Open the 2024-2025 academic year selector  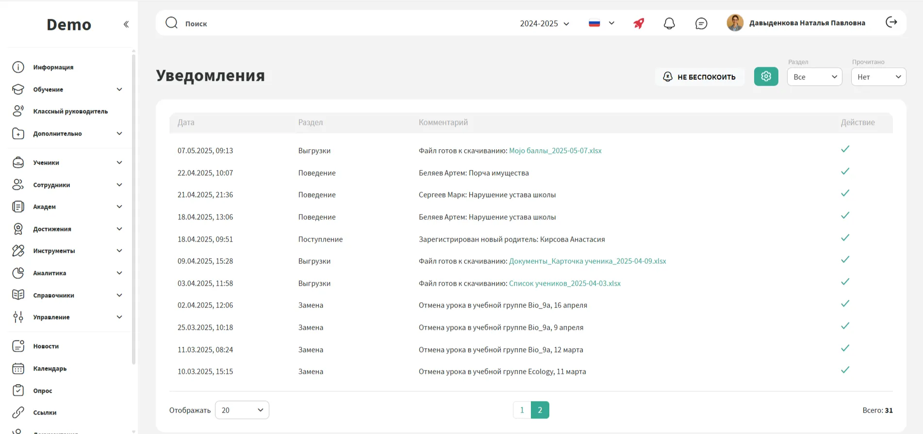click(544, 23)
